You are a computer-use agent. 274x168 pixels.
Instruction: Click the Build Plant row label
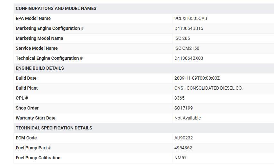click(x=27, y=88)
